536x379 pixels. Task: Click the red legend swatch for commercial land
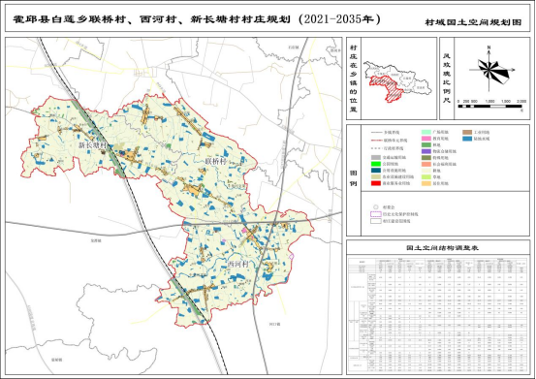point(376,183)
